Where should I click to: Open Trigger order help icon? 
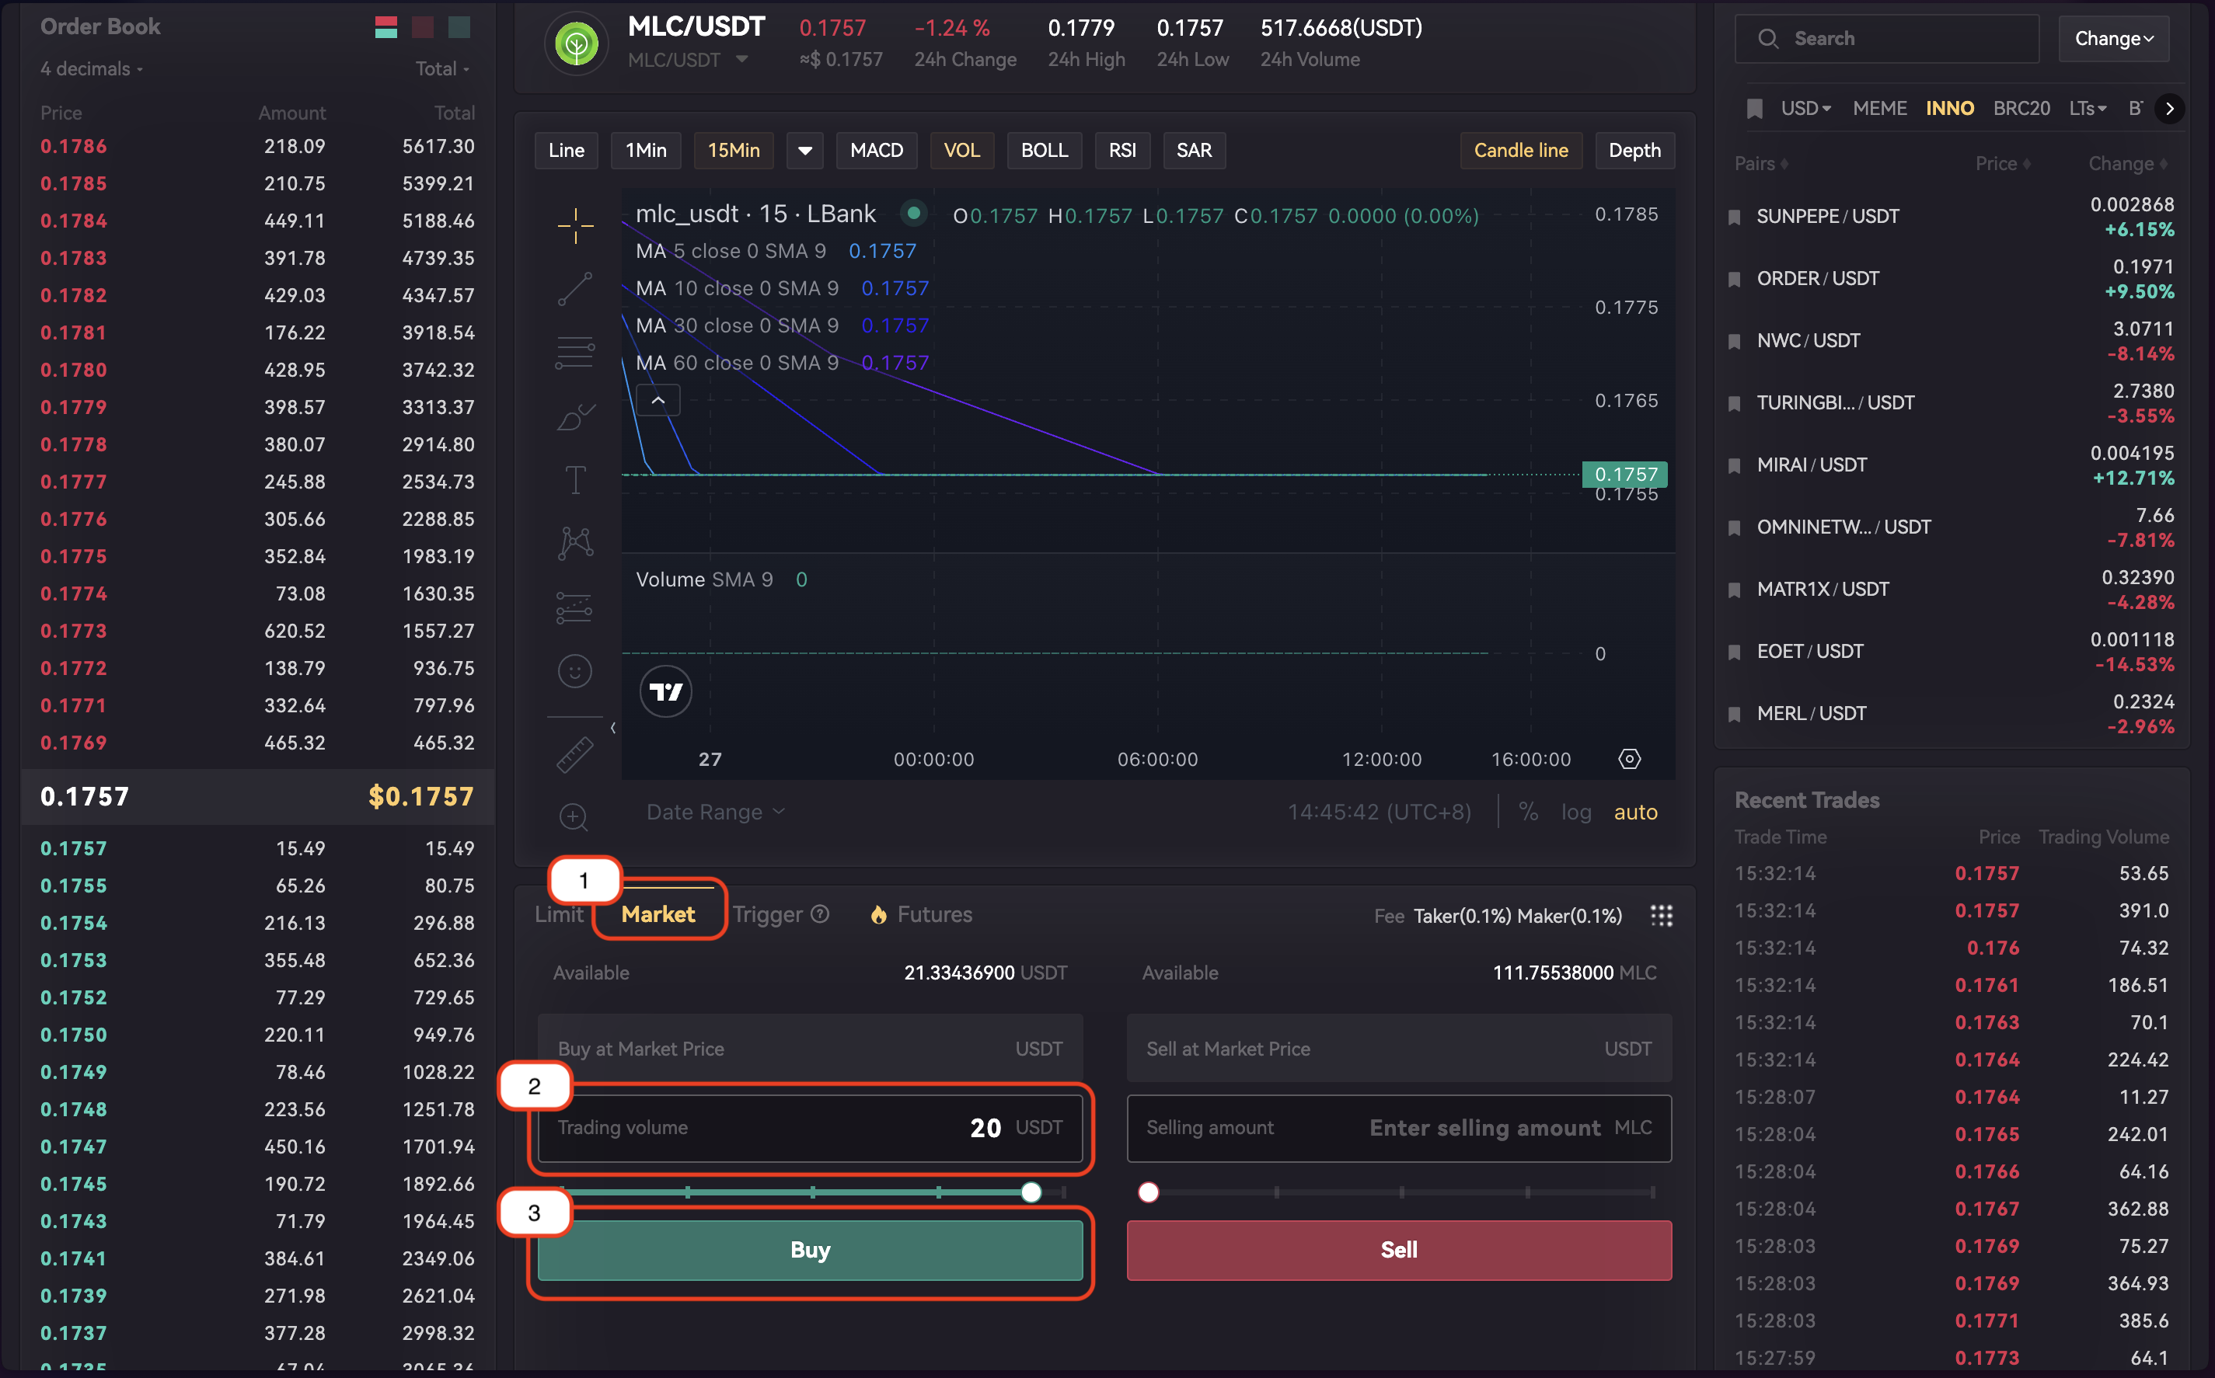point(821,914)
